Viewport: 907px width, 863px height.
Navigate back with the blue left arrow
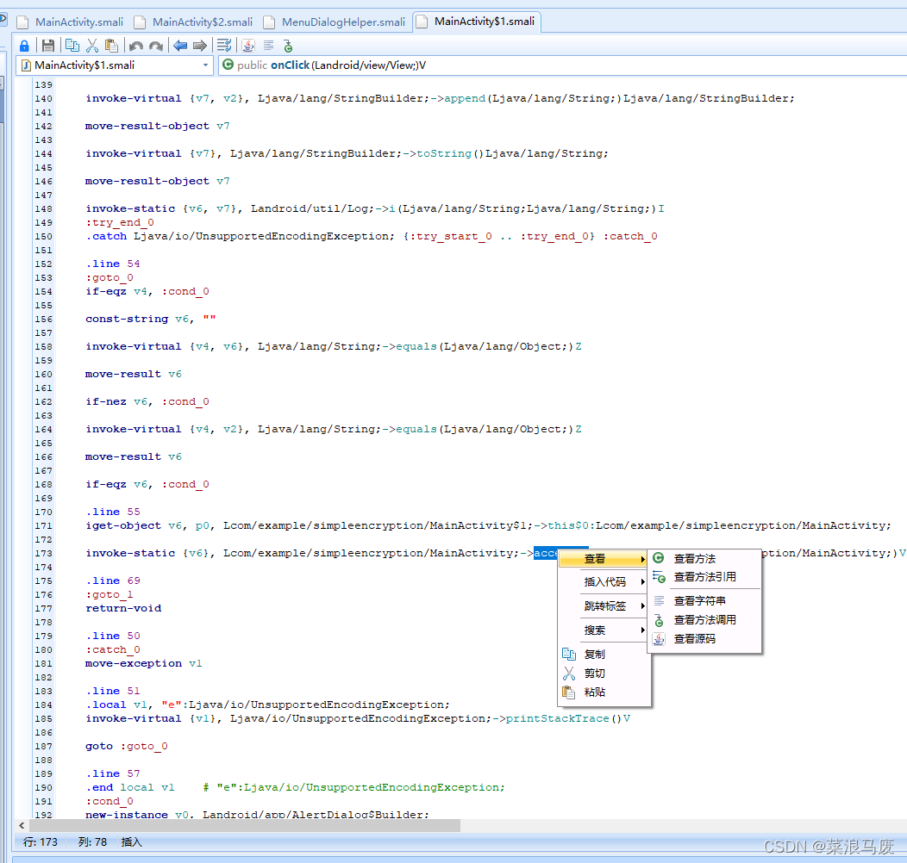tap(180, 46)
